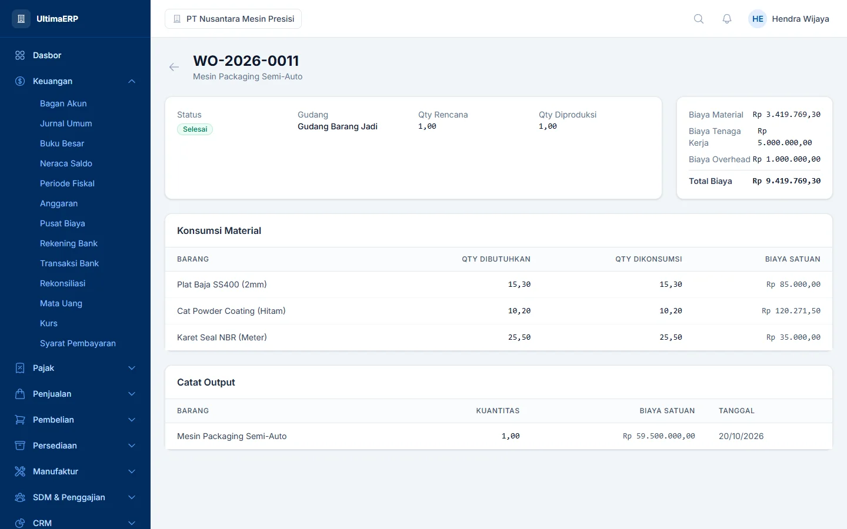Image resolution: width=847 pixels, height=529 pixels.
Task: Expand the CRM section chevron
Action: [x=132, y=523]
